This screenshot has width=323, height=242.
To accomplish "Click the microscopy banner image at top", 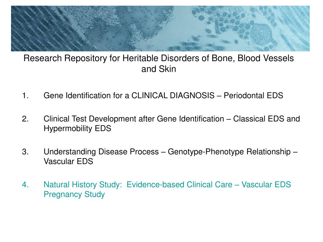I will pyautogui.click(x=160, y=28).
